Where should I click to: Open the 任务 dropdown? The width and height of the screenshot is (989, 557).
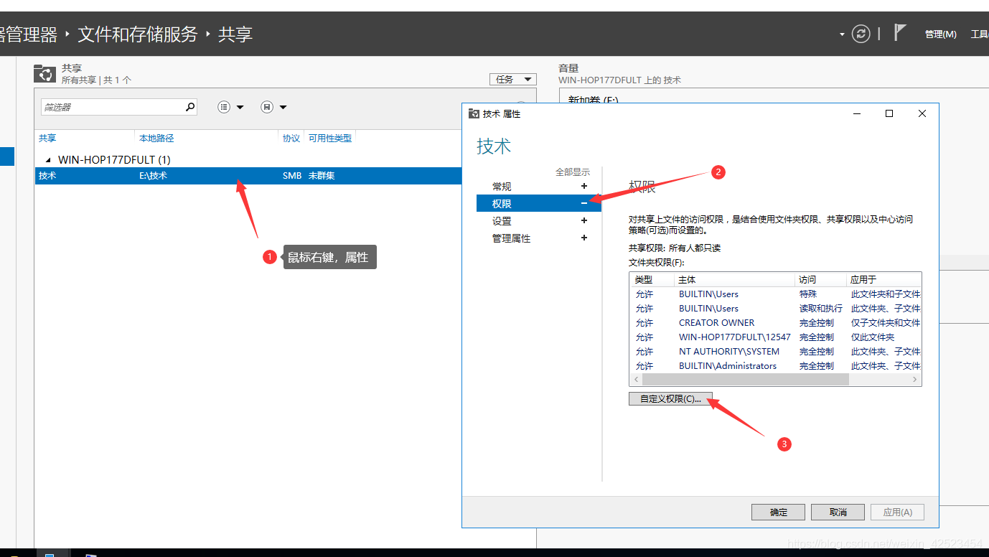[x=512, y=79]
